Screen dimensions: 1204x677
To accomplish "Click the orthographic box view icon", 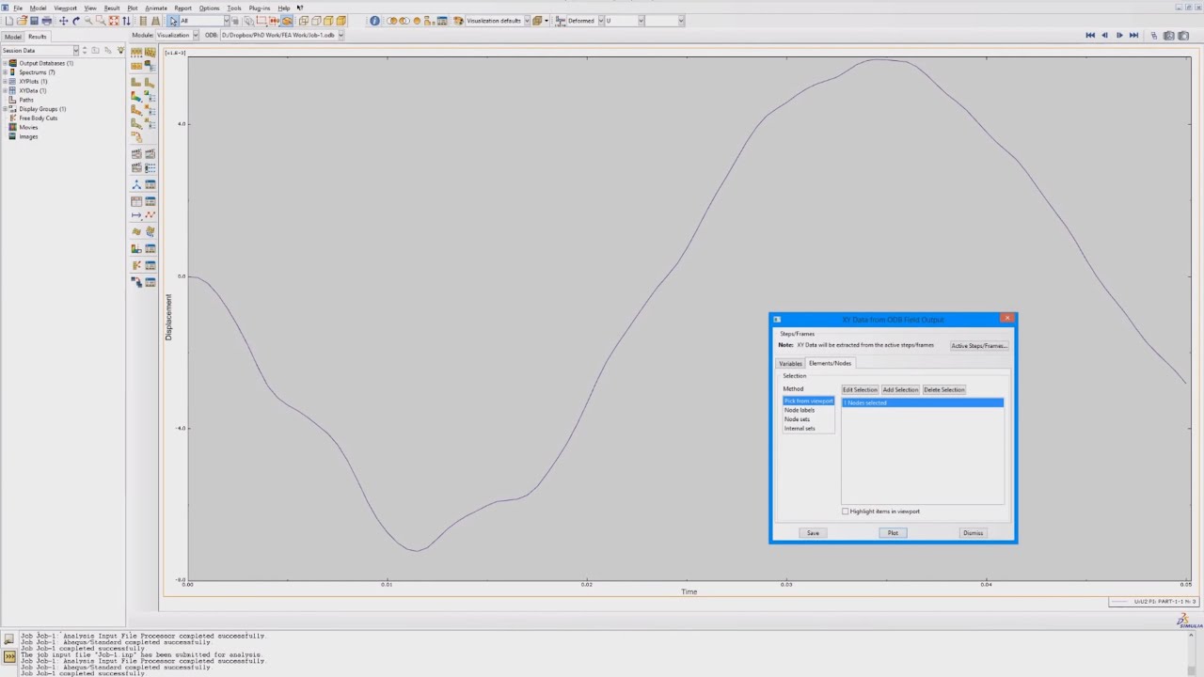I will 304,21.
